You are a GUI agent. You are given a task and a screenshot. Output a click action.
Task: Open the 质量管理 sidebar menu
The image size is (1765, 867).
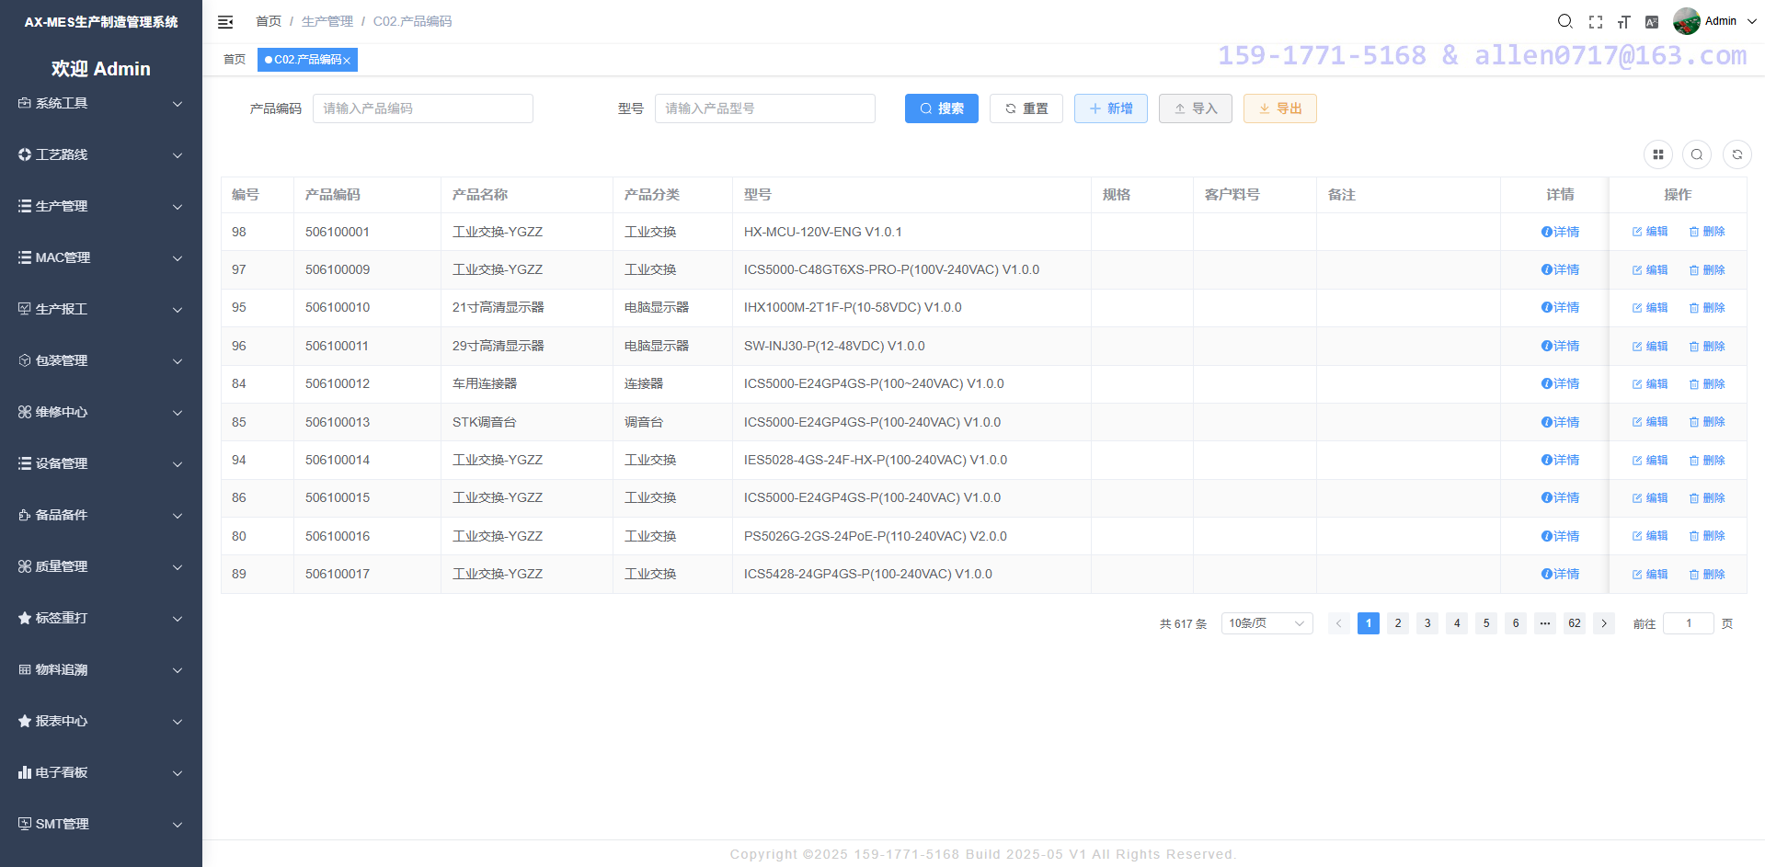[x=101, y=566]
